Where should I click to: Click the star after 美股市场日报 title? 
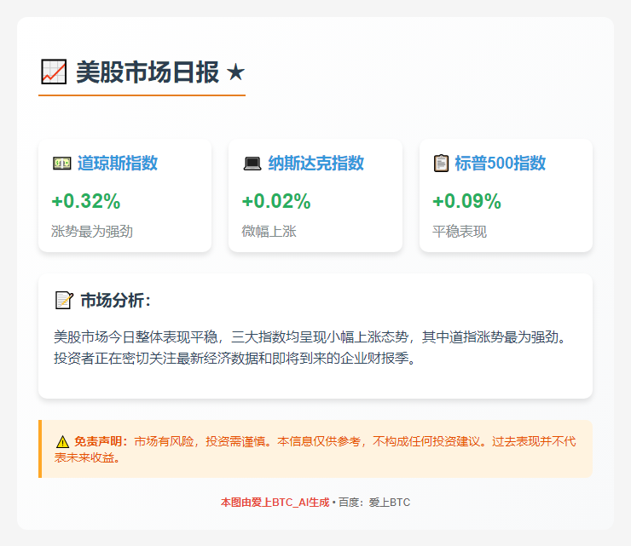235,72
